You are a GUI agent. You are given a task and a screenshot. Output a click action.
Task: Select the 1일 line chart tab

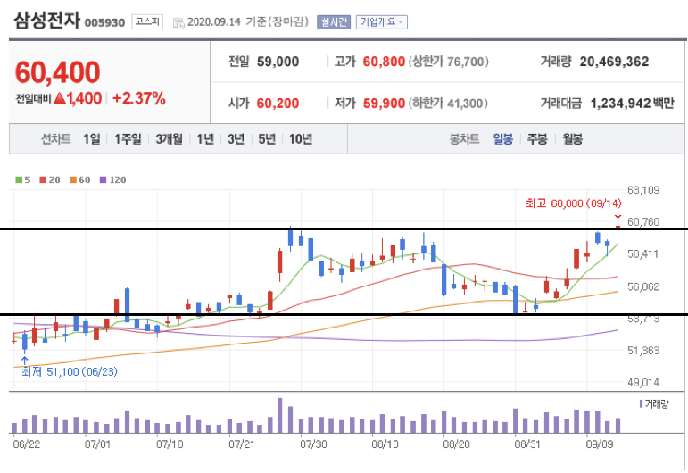pyautogui.click(x=92, y=139)
